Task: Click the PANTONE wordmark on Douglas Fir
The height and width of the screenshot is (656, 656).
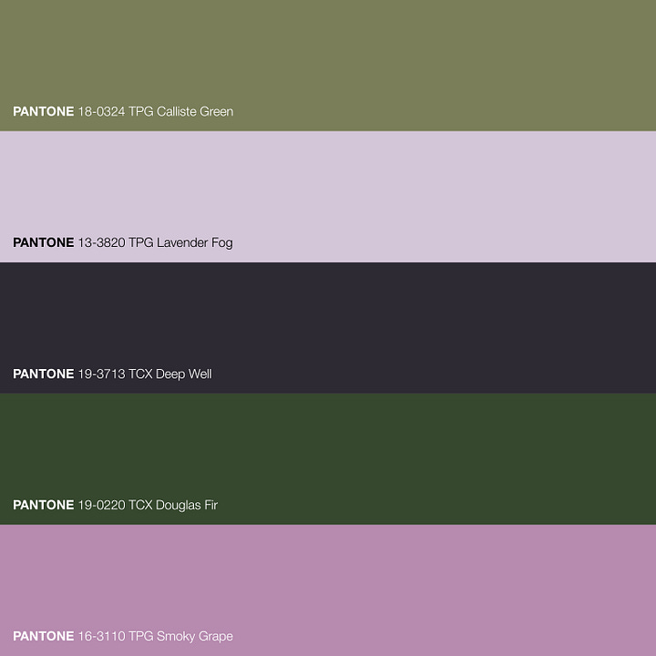Action: coord(44,505)
